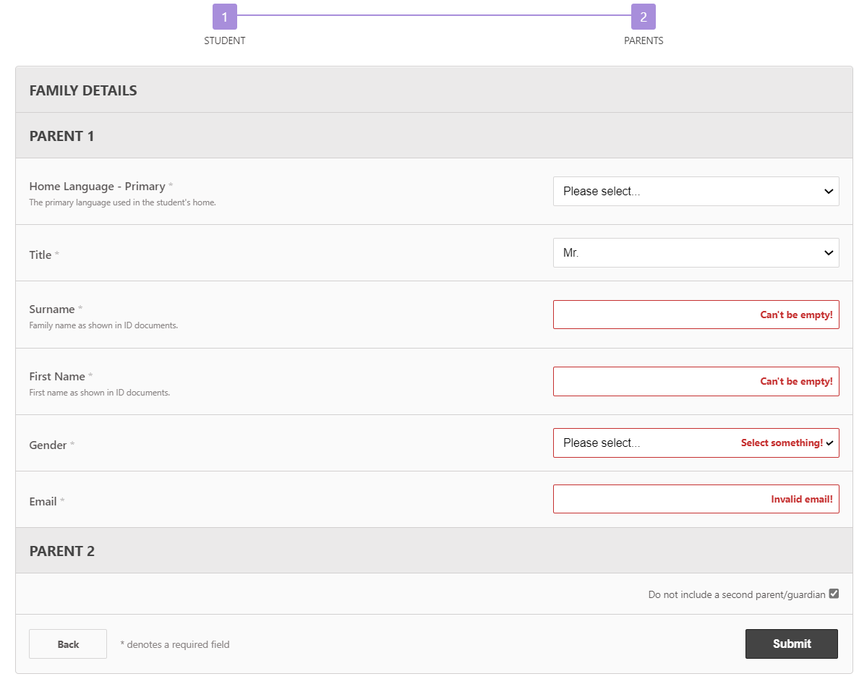The width and height of the screenshot is (859, 679).
Task: Click the Back button
Action: point(68,644)
